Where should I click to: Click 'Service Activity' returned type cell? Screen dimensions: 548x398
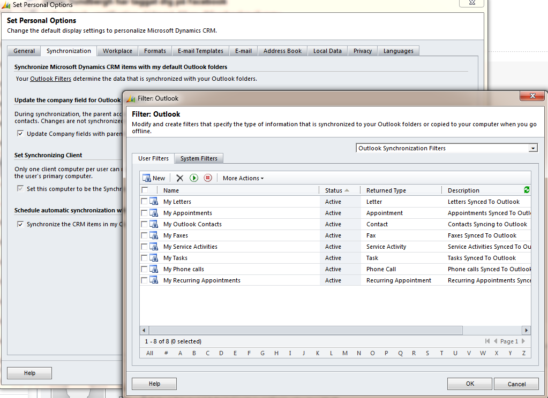386,247
